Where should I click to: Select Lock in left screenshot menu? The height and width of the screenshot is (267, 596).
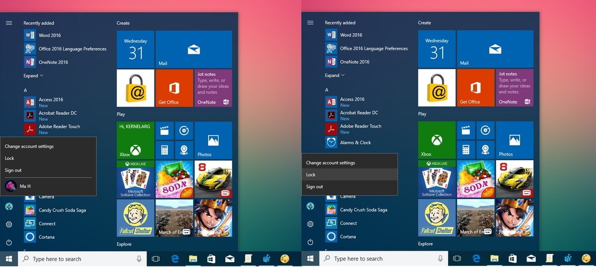pyautogui.click(x=48, y=158)
